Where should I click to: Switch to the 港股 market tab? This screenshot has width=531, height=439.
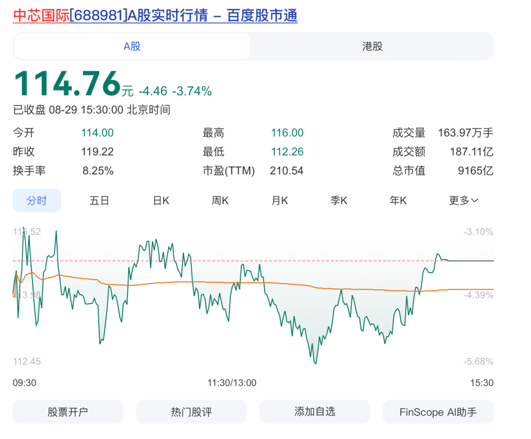372,47
